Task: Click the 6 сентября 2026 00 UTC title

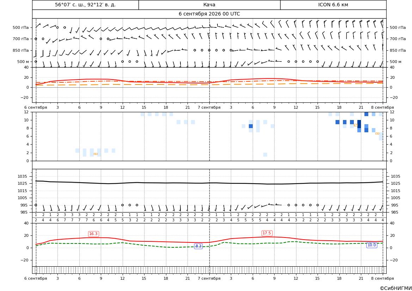Action: coord(209,14)
